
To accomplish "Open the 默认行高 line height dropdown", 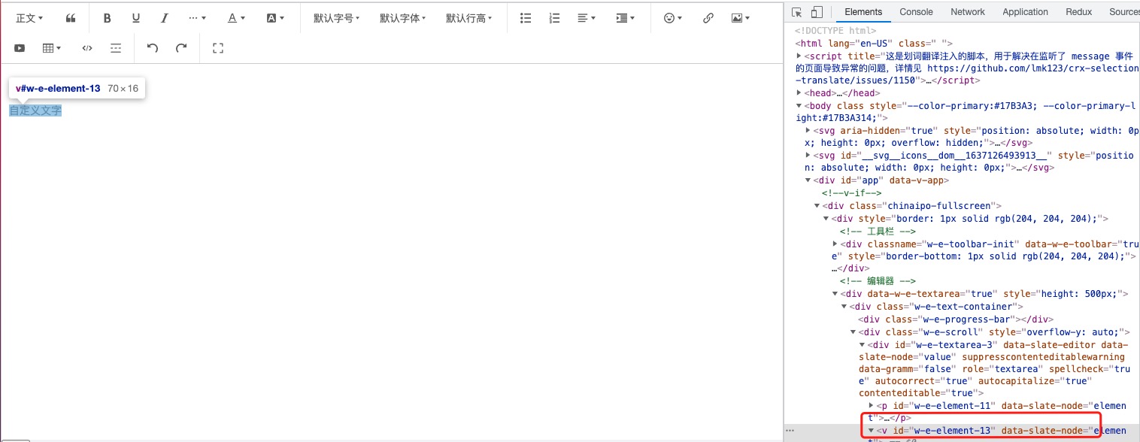I will [x=468, y=18].
